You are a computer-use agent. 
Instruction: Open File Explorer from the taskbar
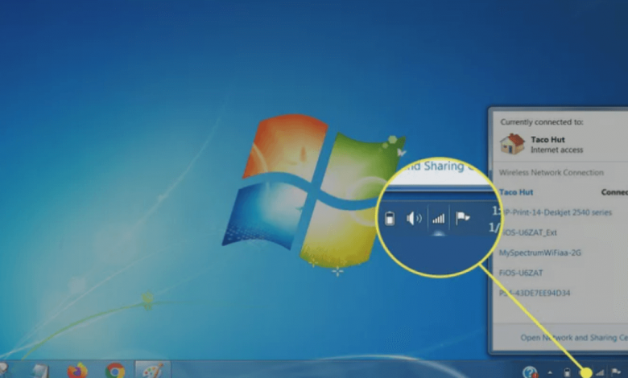(39, 370)
